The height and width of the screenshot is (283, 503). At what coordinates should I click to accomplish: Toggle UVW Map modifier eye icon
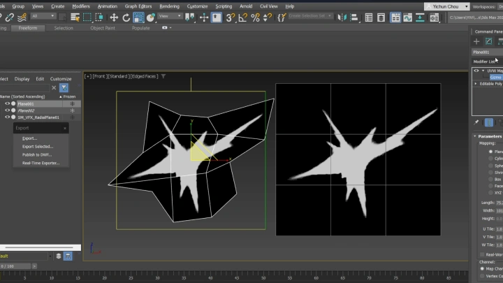(476, 71)
